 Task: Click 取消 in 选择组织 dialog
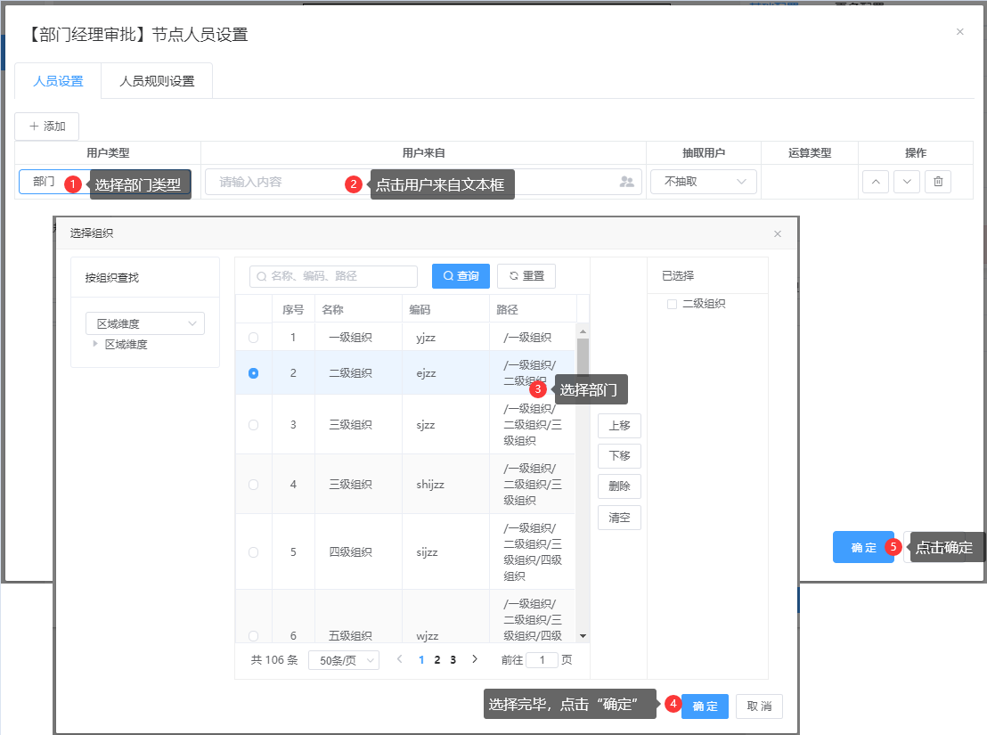point(759,706)
